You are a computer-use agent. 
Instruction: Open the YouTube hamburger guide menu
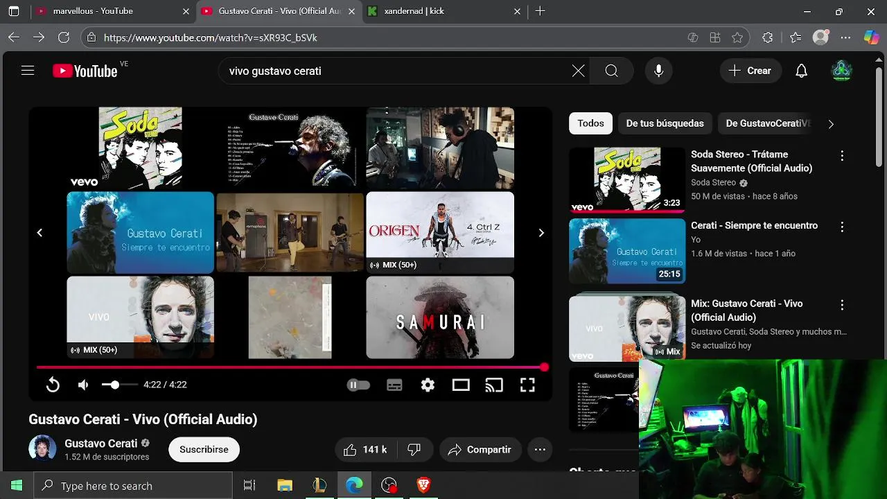[x=28, y=71]
